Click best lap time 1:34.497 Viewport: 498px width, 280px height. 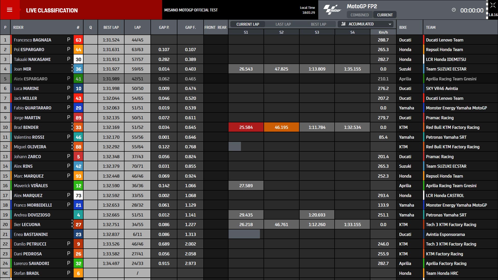111,263
